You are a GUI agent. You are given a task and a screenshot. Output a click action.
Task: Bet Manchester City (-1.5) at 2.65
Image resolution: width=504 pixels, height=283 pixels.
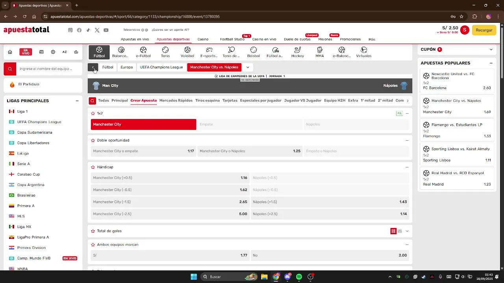(x=170, y=202)
